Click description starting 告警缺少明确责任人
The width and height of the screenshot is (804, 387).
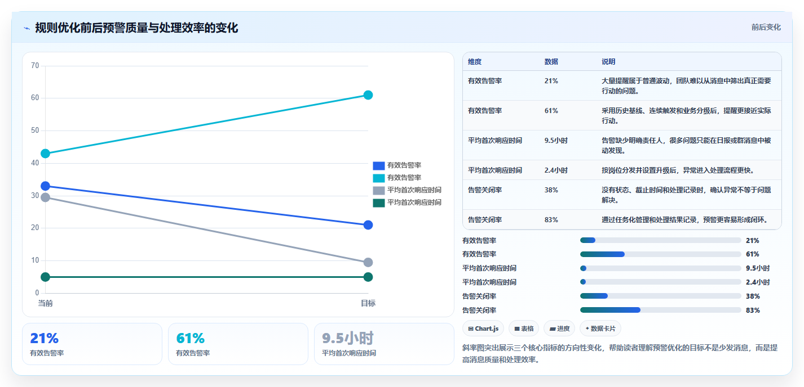686,146
